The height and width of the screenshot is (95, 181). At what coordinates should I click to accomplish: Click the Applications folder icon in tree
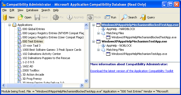click(x=14, y=25)
